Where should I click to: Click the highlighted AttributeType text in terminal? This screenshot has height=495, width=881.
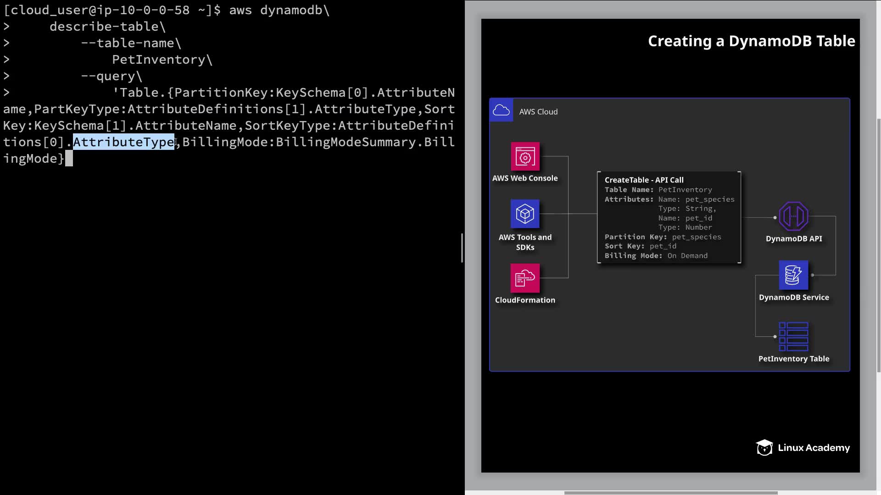124,142
